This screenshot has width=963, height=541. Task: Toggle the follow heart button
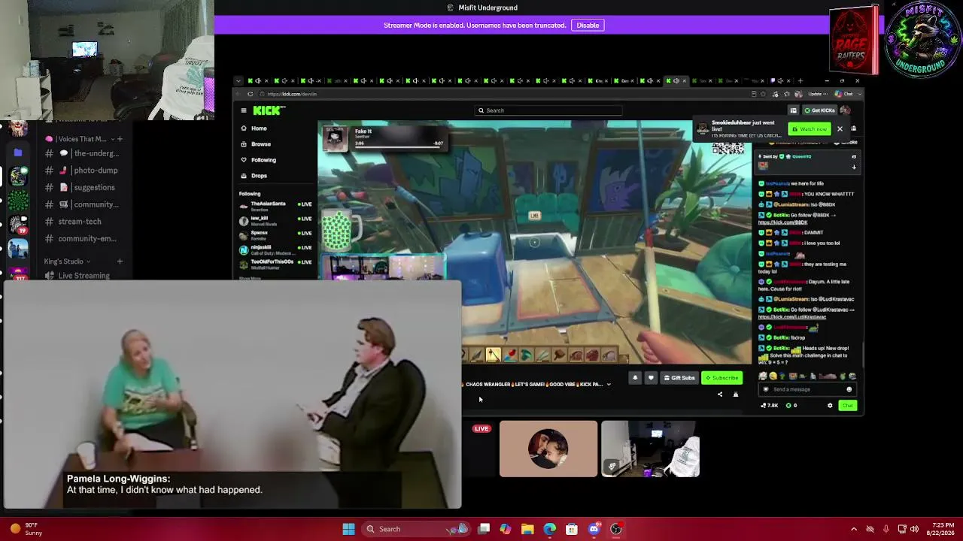(x=651, y=378)
